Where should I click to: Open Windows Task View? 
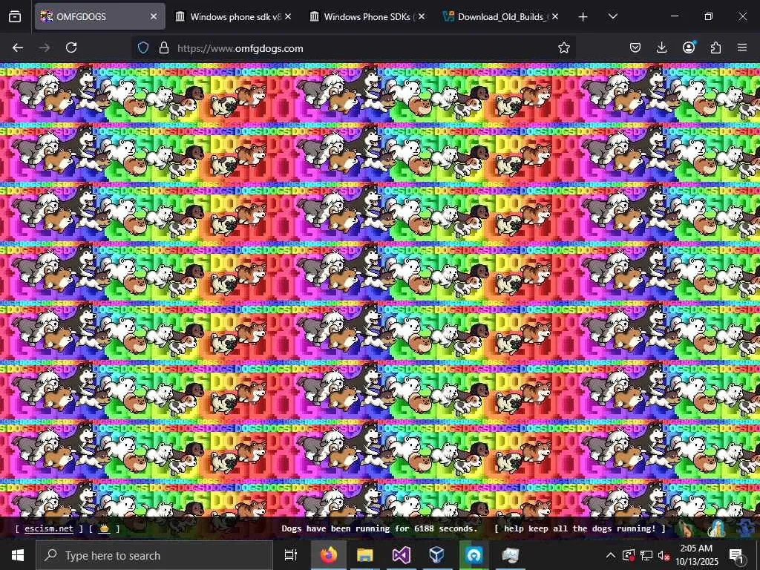[291, 555]
